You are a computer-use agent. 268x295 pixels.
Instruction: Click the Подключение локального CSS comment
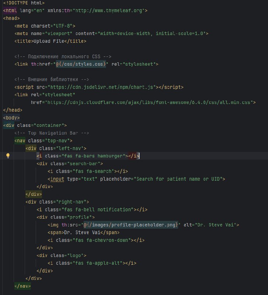click(63, 56)
